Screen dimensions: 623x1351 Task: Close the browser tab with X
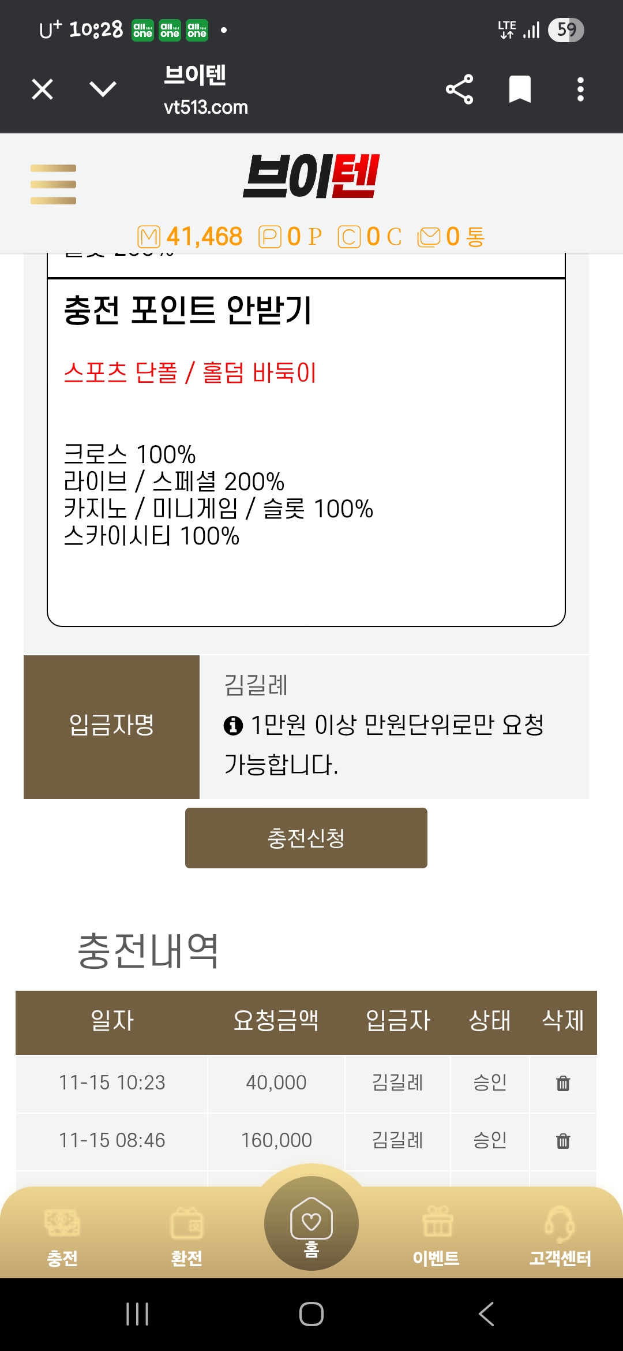(x=43, y=89)
